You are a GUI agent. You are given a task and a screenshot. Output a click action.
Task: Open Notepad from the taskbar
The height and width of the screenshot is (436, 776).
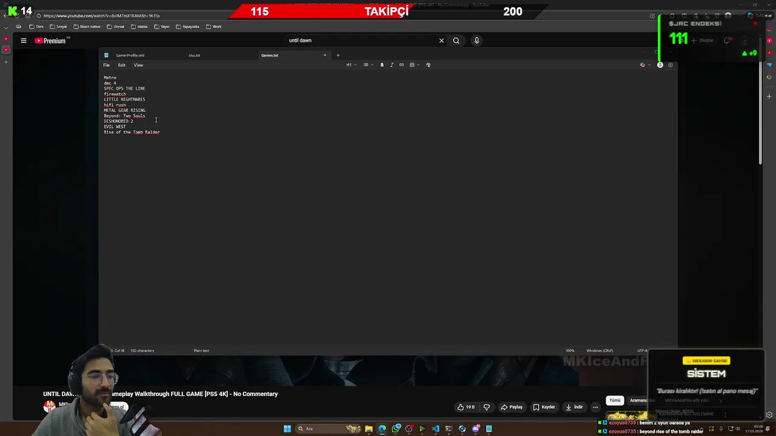pos(489,429)
